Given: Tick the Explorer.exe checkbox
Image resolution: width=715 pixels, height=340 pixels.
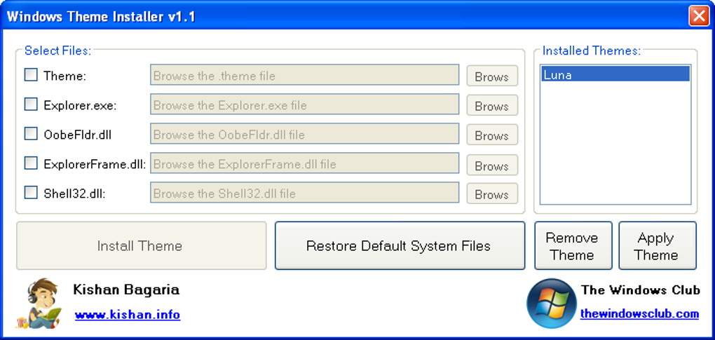Looking at the screenshot, I should [x=31, y=104].
